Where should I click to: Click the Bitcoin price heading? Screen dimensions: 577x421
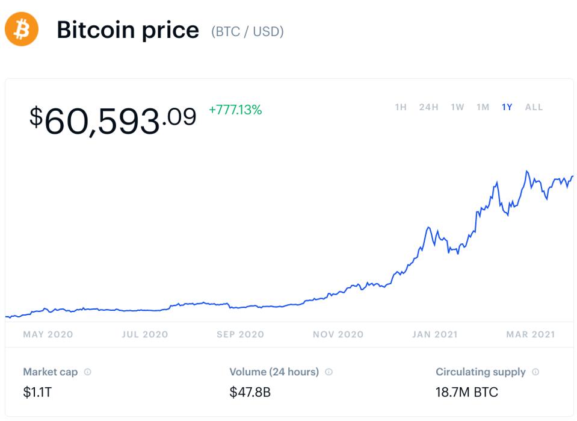click(x=128, y=30)
